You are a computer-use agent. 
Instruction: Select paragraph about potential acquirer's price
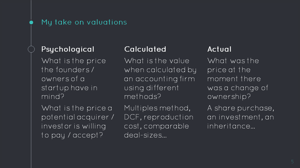point(78,122)
